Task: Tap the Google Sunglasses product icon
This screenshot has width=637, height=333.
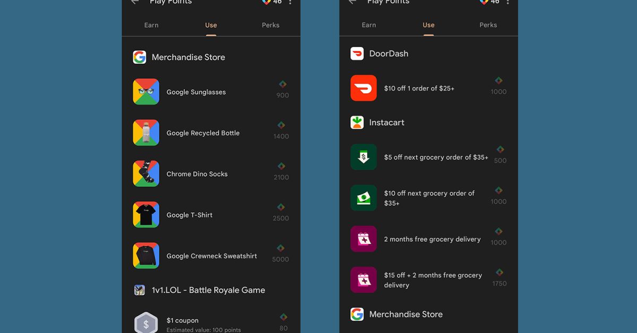Action: pyautogui.click(x=146, y=92)
